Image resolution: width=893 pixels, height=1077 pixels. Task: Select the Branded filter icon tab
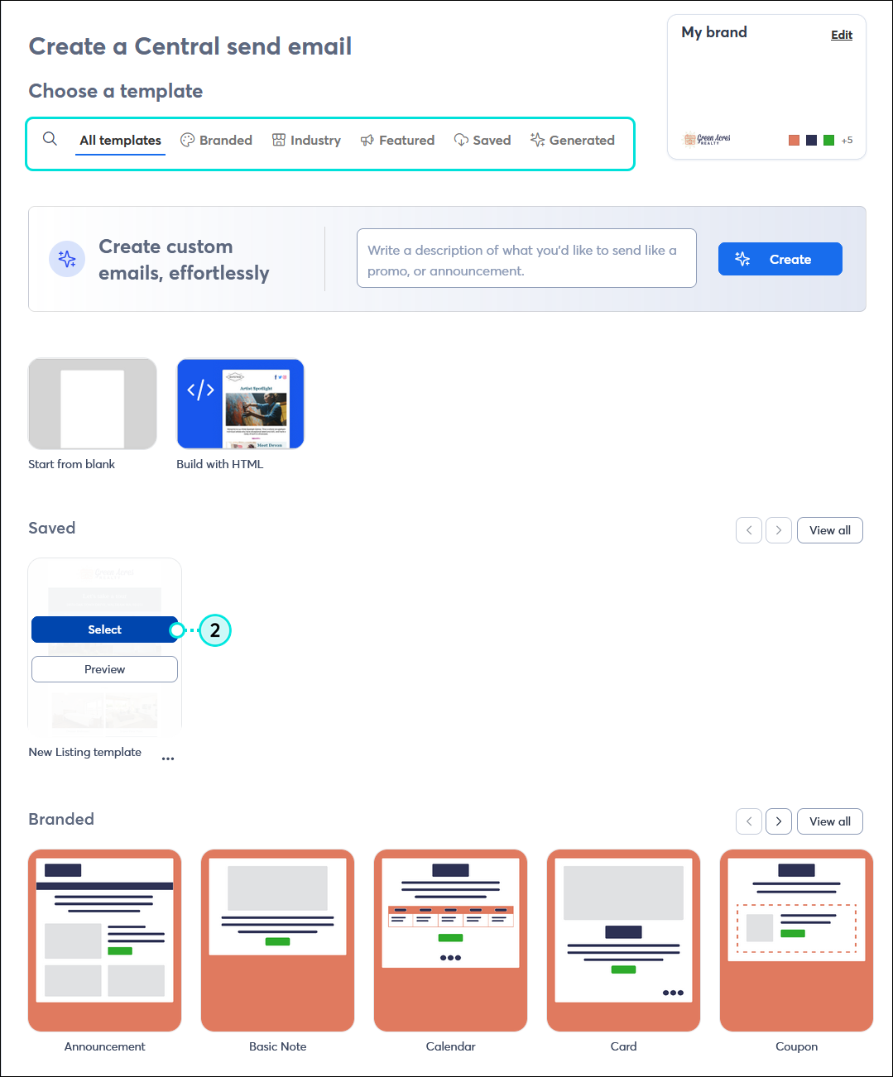(x=186, y=140)
